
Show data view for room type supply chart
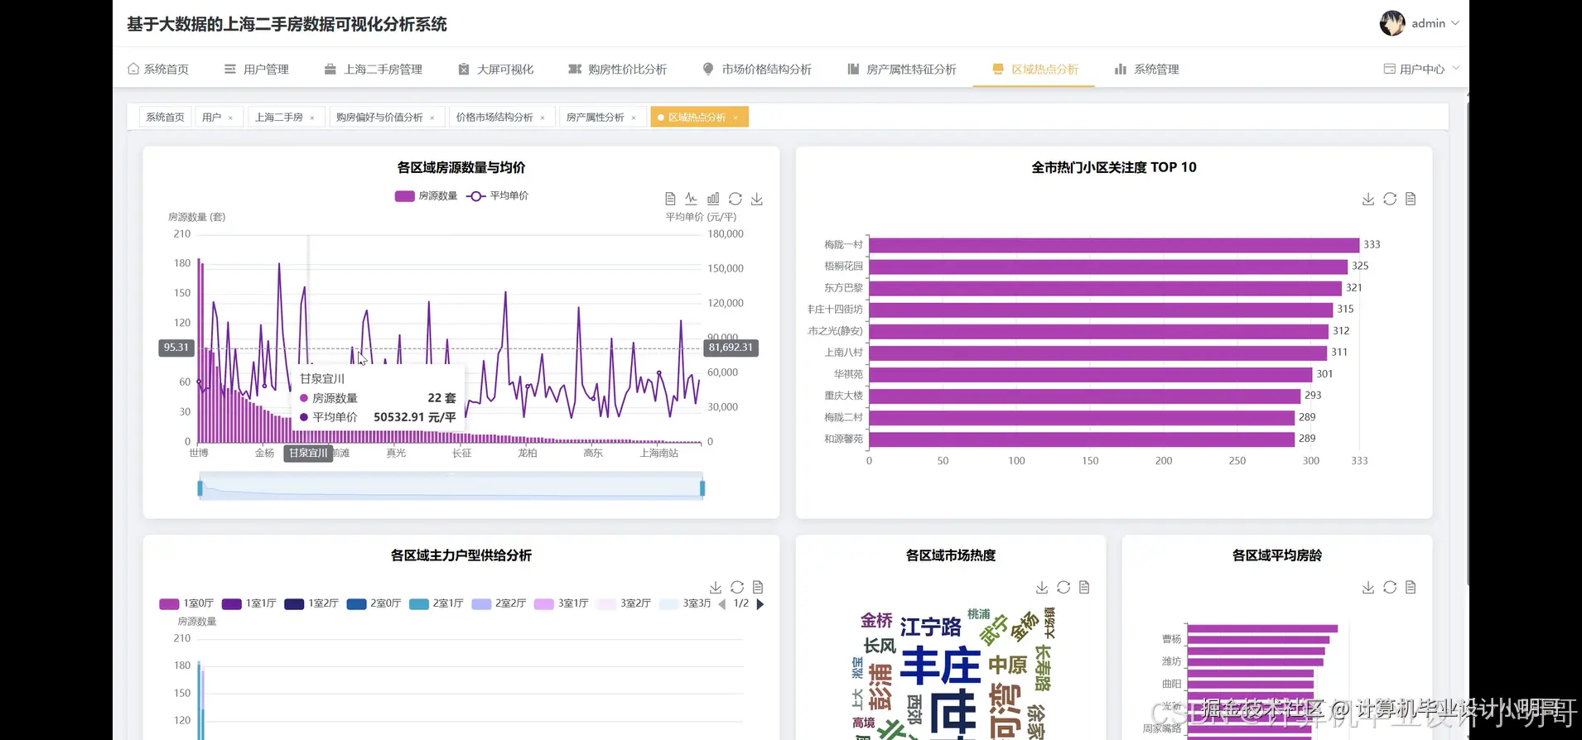coord(758,587)
